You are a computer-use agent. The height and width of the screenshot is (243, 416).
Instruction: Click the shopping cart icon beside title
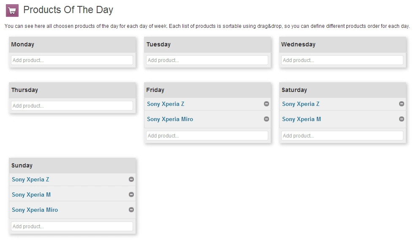12,11
